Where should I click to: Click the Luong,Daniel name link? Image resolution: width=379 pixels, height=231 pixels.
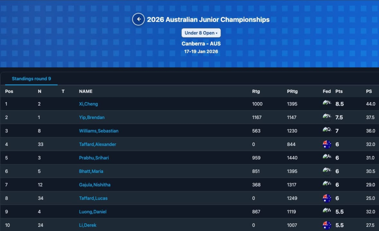click(x=93, y=212)
